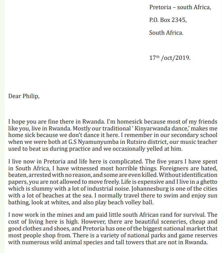
Task: Click the date '17th /oct/2019.'
Action: 170,58
